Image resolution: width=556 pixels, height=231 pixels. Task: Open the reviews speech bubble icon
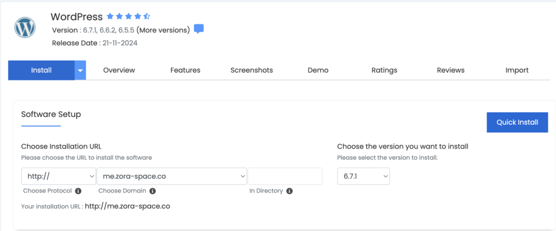coord(199,29)
